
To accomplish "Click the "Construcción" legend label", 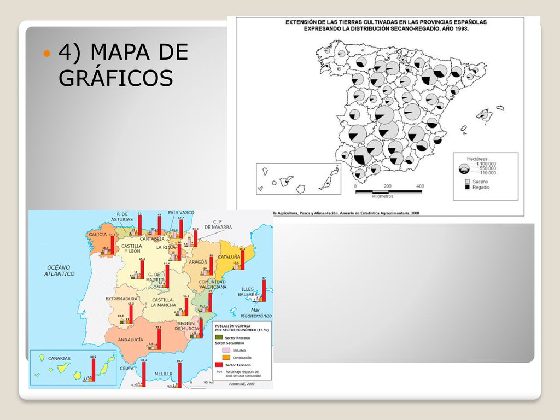I will tap(242, 358).
